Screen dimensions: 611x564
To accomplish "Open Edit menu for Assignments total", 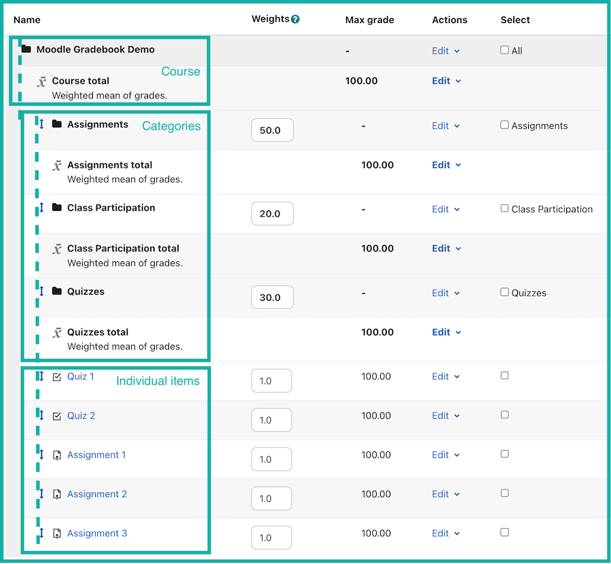I will (x=446, y=165).
